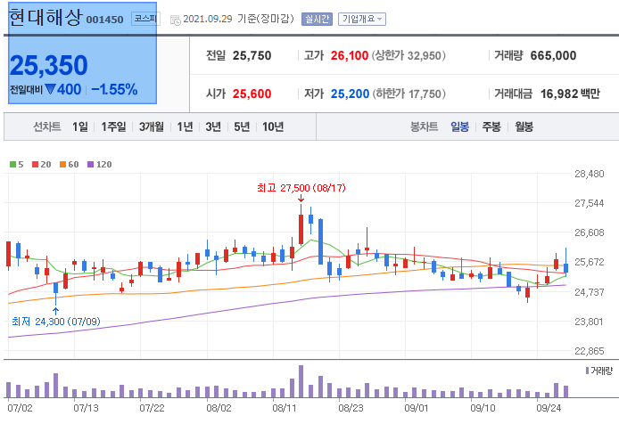Click the 코스피 market badge
This screenshot has height=424, width=619.
pos(144,19)
